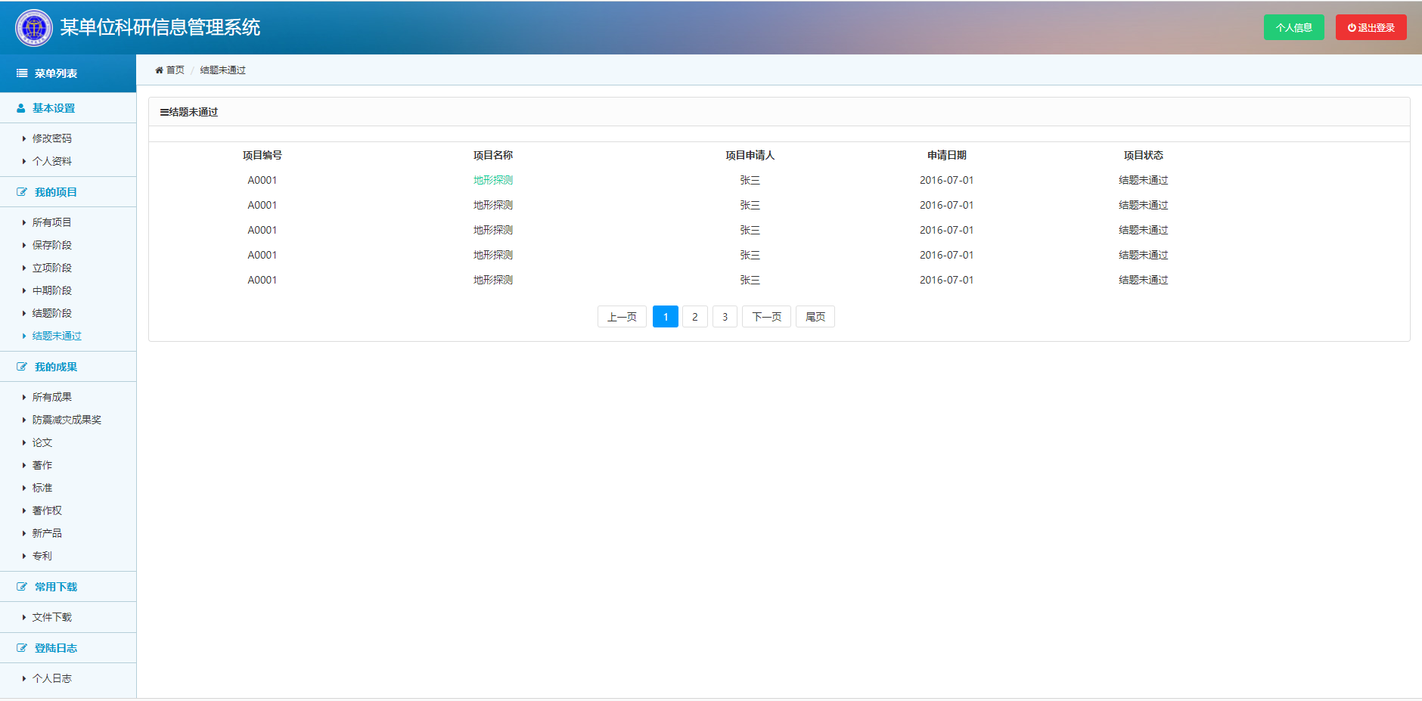Open 保存阶段 menu item
The width and height of the screenshot is (1422, 701).
(52, 245)
